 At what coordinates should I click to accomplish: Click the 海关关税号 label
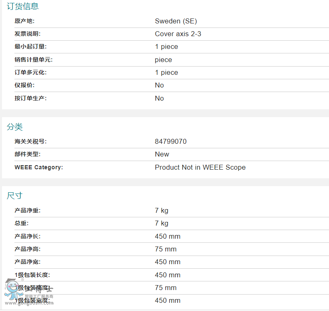(x=30, y=141)
